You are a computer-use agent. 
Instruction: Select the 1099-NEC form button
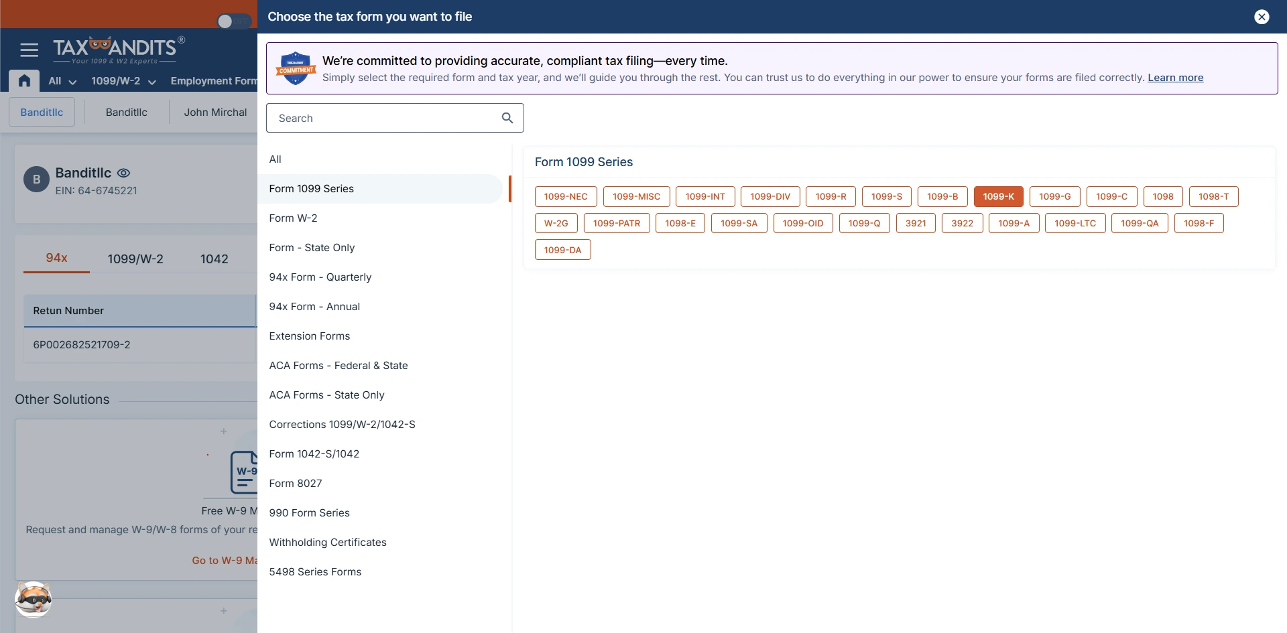(x=565, y=196)
